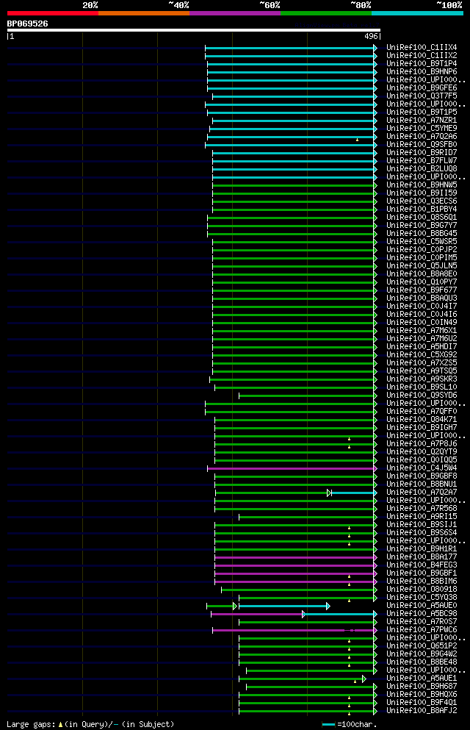
Task: Click the red 20% identity legend segment
Action: click(x=53, y=13)
